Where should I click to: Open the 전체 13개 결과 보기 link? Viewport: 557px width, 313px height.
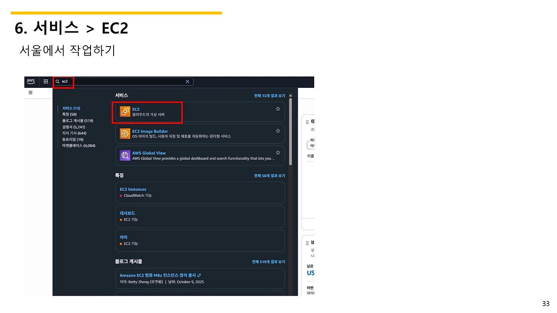click(270, 96)
